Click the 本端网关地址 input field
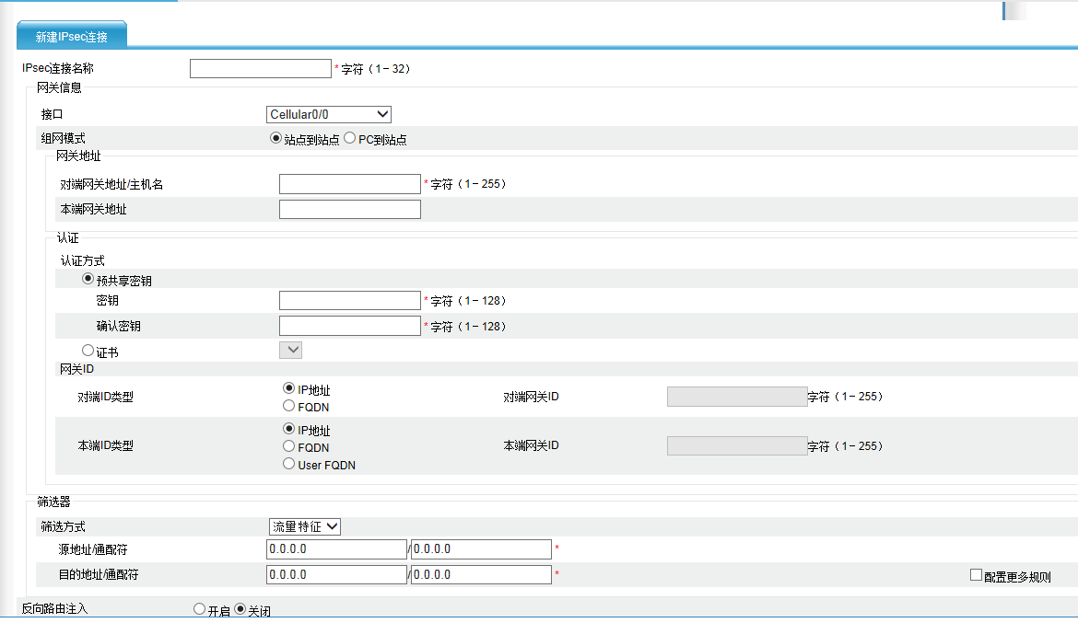The width and height of the screenshot is (1078, 623). tap(349, 209)
